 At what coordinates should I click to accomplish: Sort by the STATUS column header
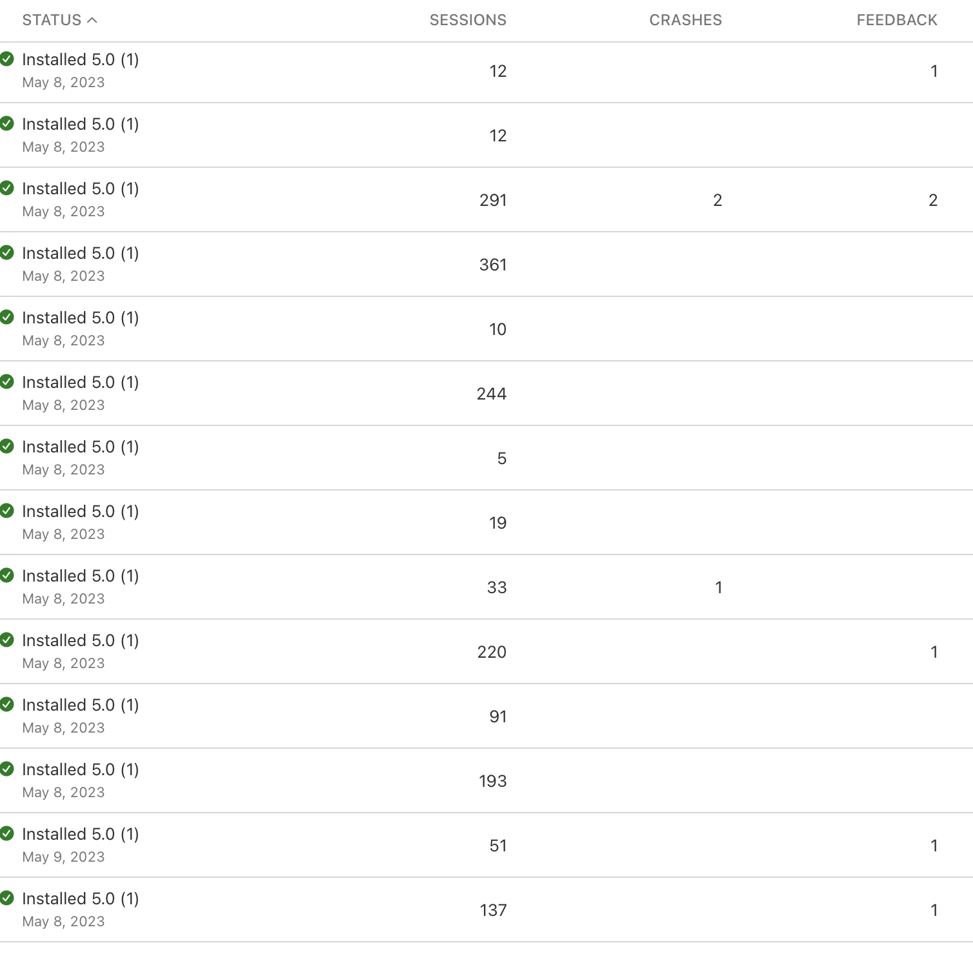52,20
